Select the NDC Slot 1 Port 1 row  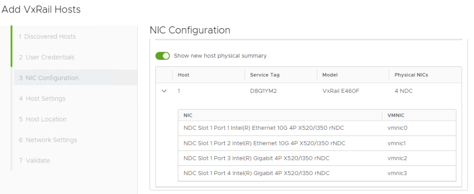coord(264,128)
